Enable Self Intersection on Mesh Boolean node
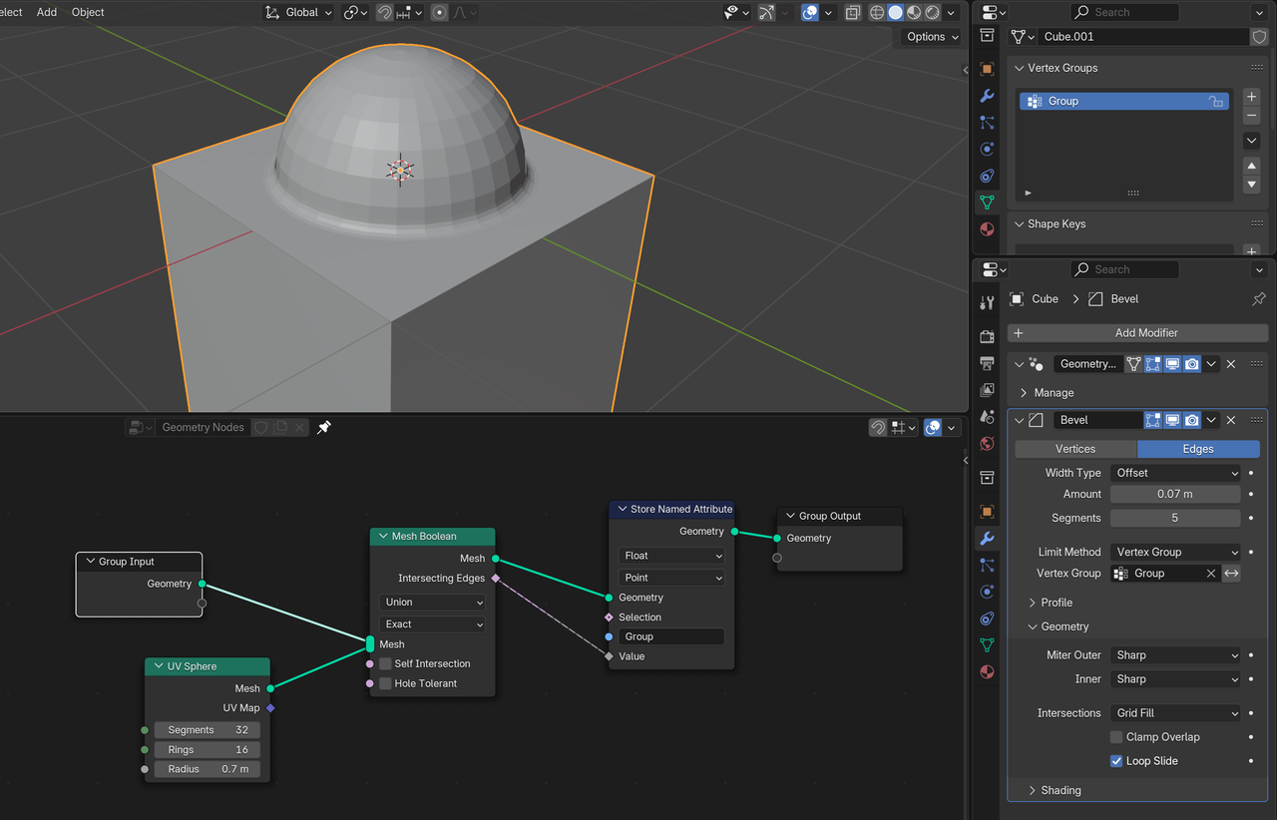The height and width of the screenshot is (820, 1277). (385, 664)
